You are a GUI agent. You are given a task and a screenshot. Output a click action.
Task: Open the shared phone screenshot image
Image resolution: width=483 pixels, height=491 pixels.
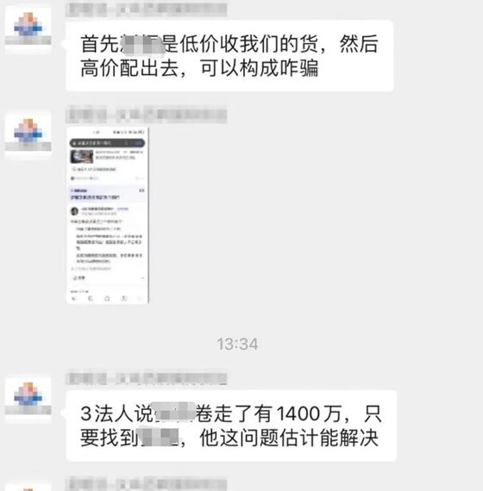(108, 215)
